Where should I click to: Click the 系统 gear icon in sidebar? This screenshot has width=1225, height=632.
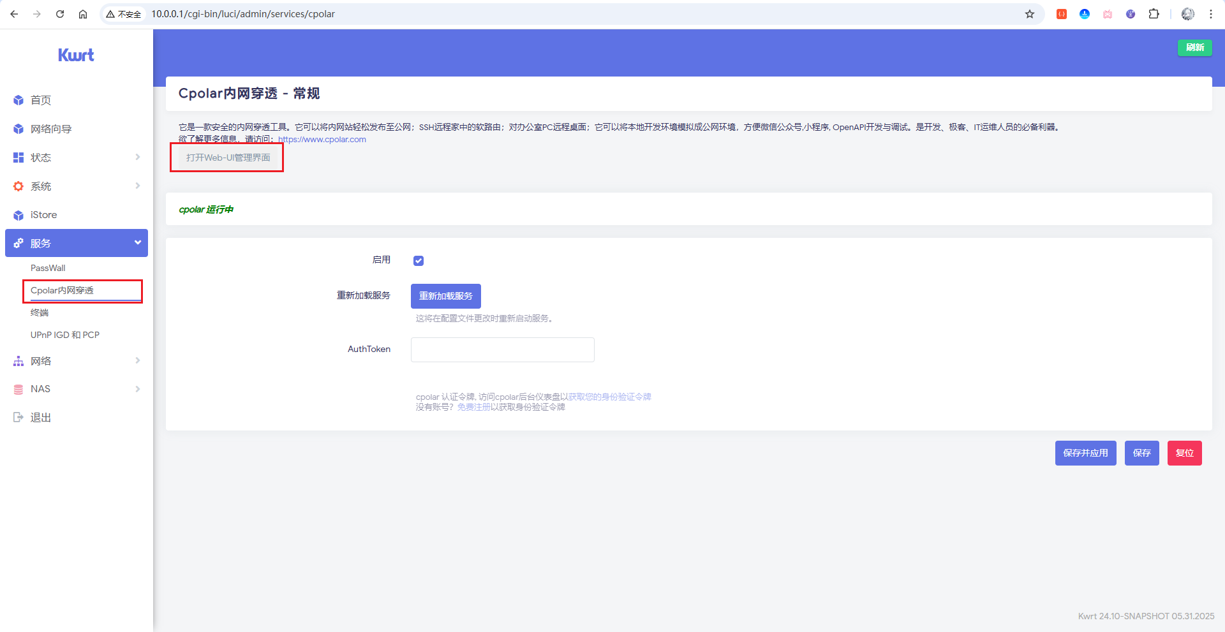coord(19,186)
